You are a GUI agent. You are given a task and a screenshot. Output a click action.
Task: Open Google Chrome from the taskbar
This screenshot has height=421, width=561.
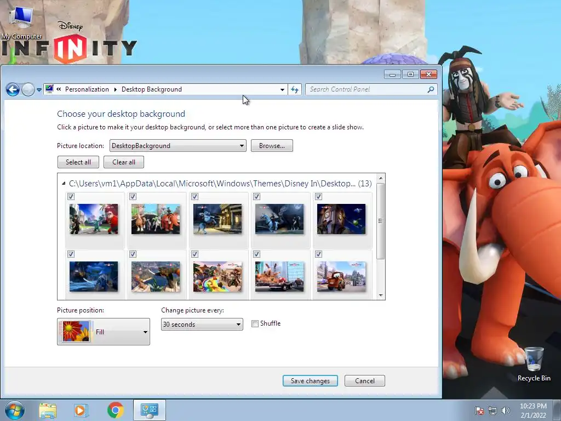coord(115,410)
